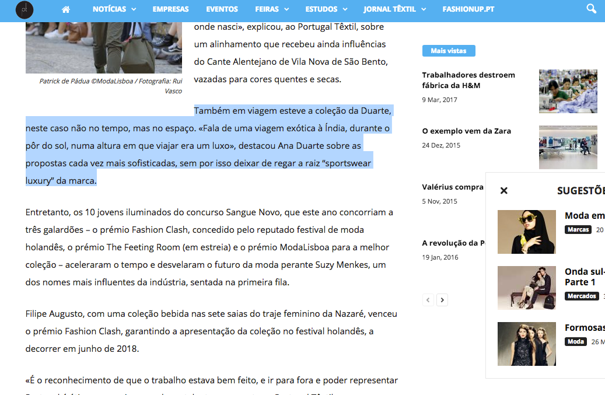Open suggested article Moda em...
This screenshot has height=395, width=605.
tap(585, 216)
